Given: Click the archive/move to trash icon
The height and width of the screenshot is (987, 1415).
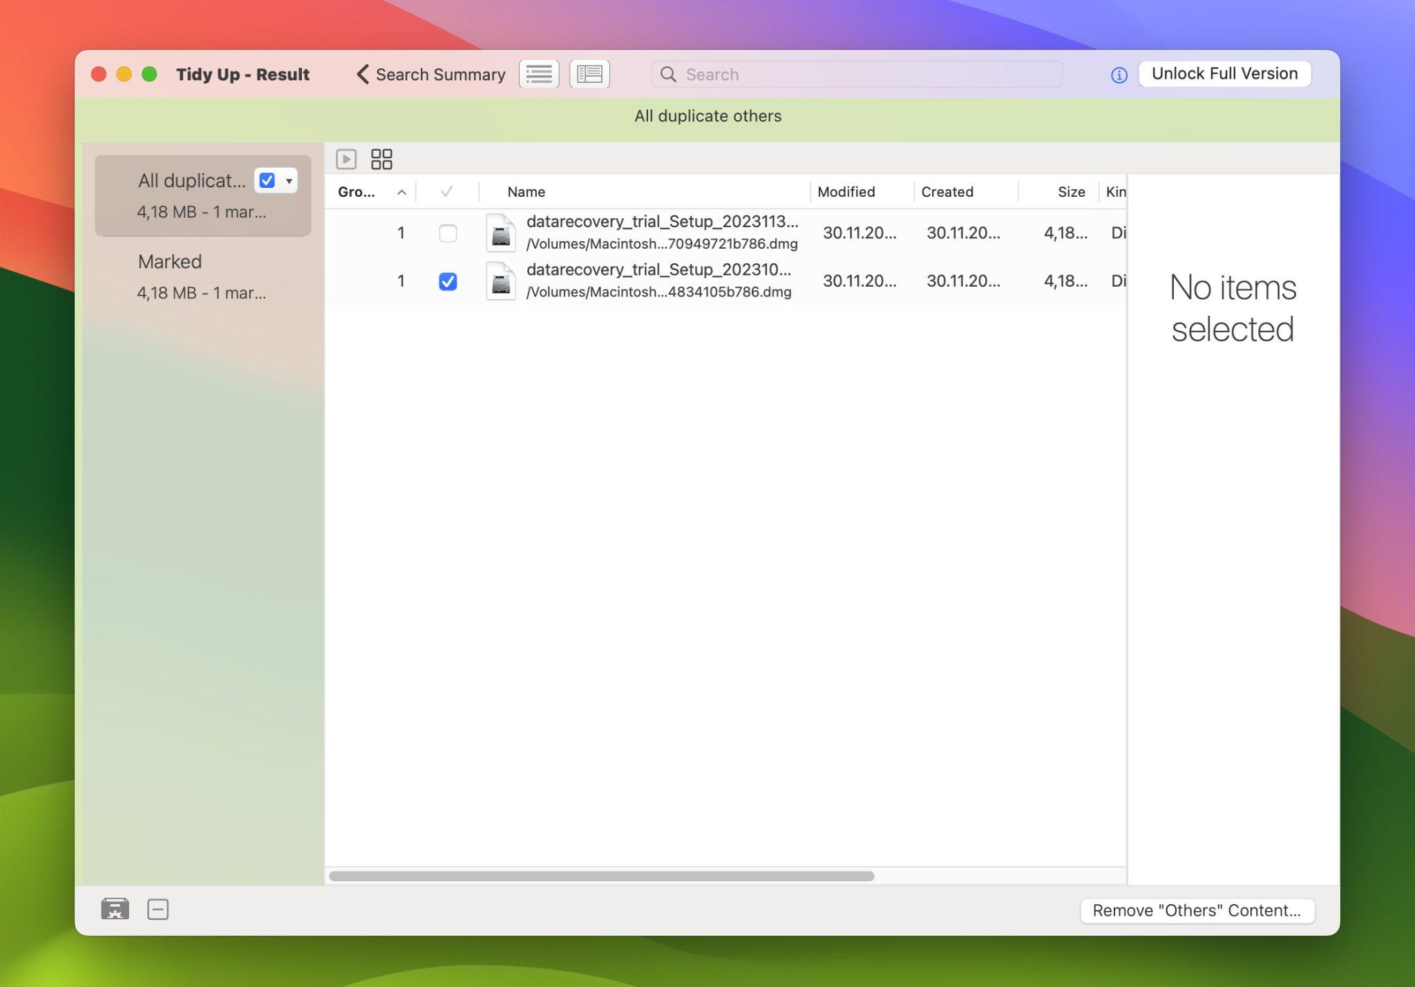Looking at the screenshot, I should pyautogui.click(x=114, y=908).
